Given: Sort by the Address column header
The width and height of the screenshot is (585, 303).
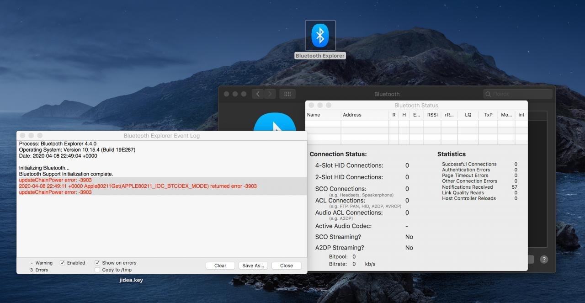Looking at the screenshot, I should (365, 115).
